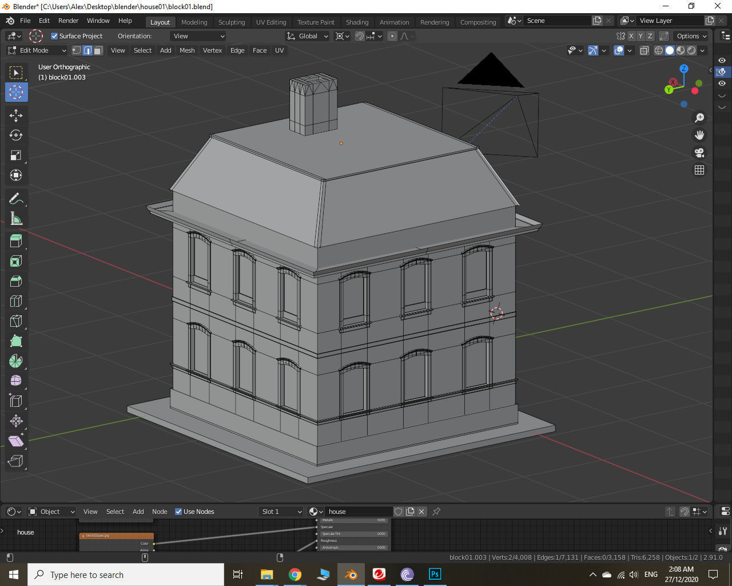Switch to edge select mode
The image size is (732, 586).
coord(87,50)
